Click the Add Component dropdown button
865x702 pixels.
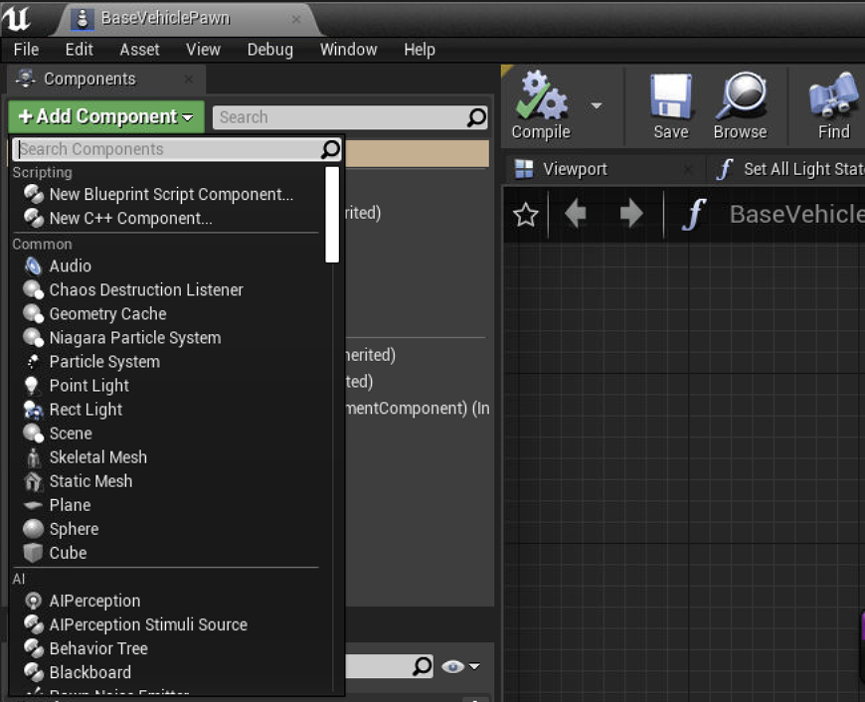click(106, 116)
